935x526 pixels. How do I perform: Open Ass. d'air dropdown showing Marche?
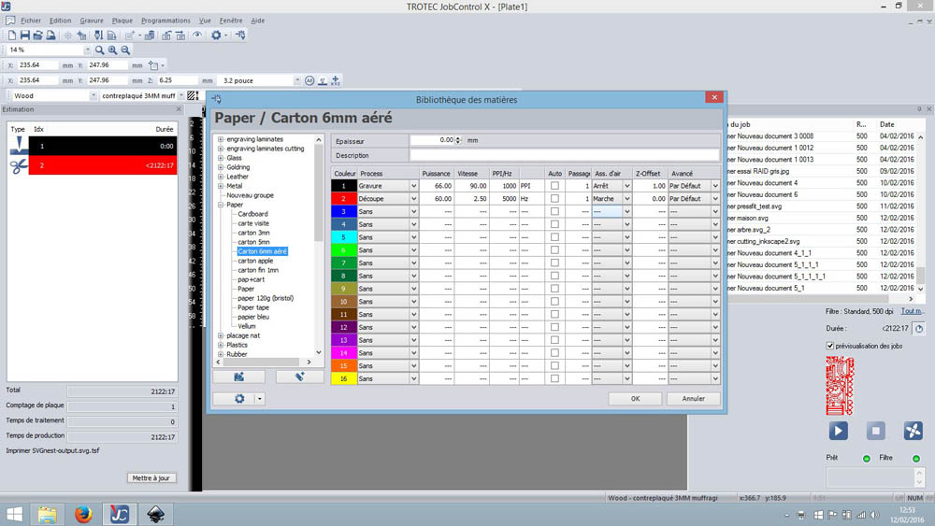click(x=626, y=199)
